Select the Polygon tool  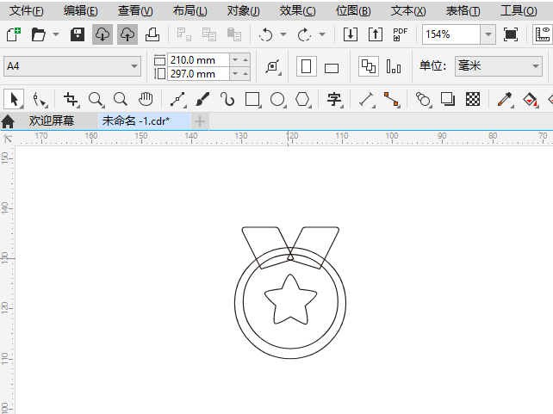[303, 99]
